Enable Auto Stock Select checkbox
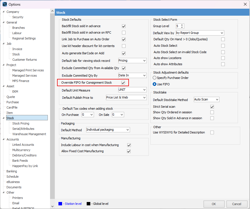Screen dimensions: 250x209 point(223,46)
